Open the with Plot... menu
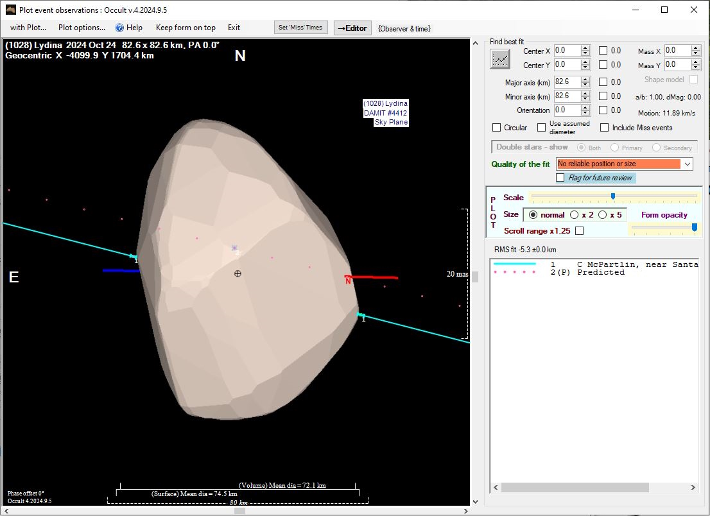 click(28, 28)
